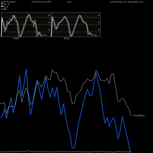Click the blue OBV legend swatch
153x153 pixels.
point(2,9)
